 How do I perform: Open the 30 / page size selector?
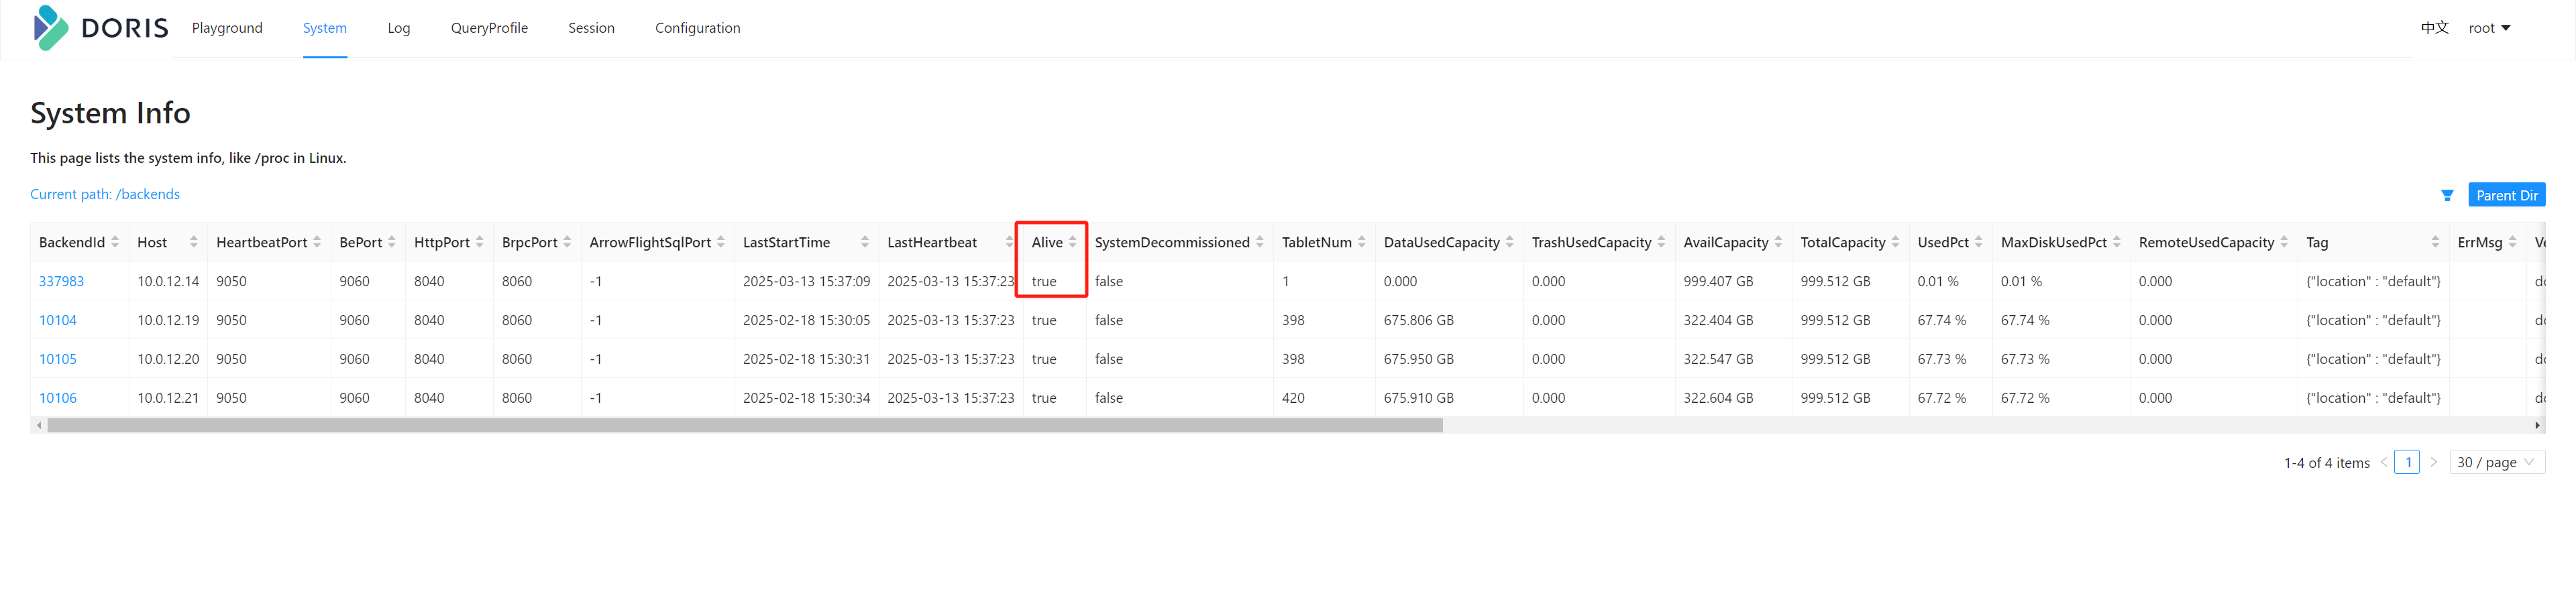[2496, 462]
